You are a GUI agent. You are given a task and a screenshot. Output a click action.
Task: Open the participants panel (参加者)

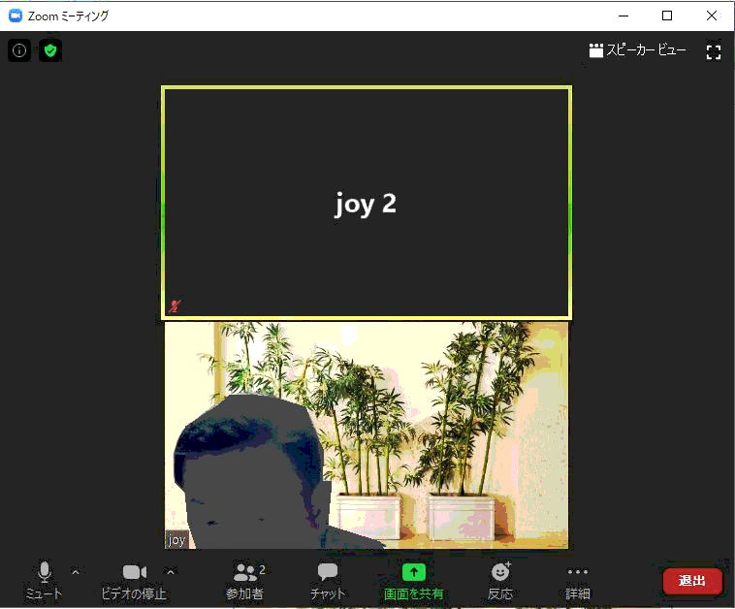pyautogui.click(x=245, y=580)
